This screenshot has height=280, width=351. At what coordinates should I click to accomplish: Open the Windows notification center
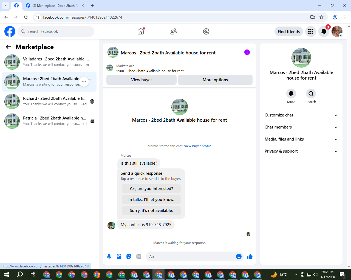(x=342, y=275)
